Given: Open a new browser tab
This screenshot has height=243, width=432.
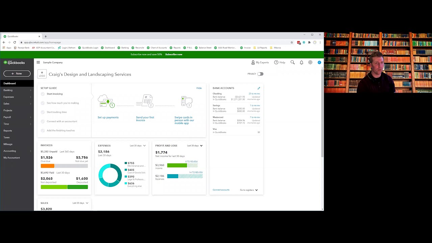Looking at the screenshot, I should 46,36.
